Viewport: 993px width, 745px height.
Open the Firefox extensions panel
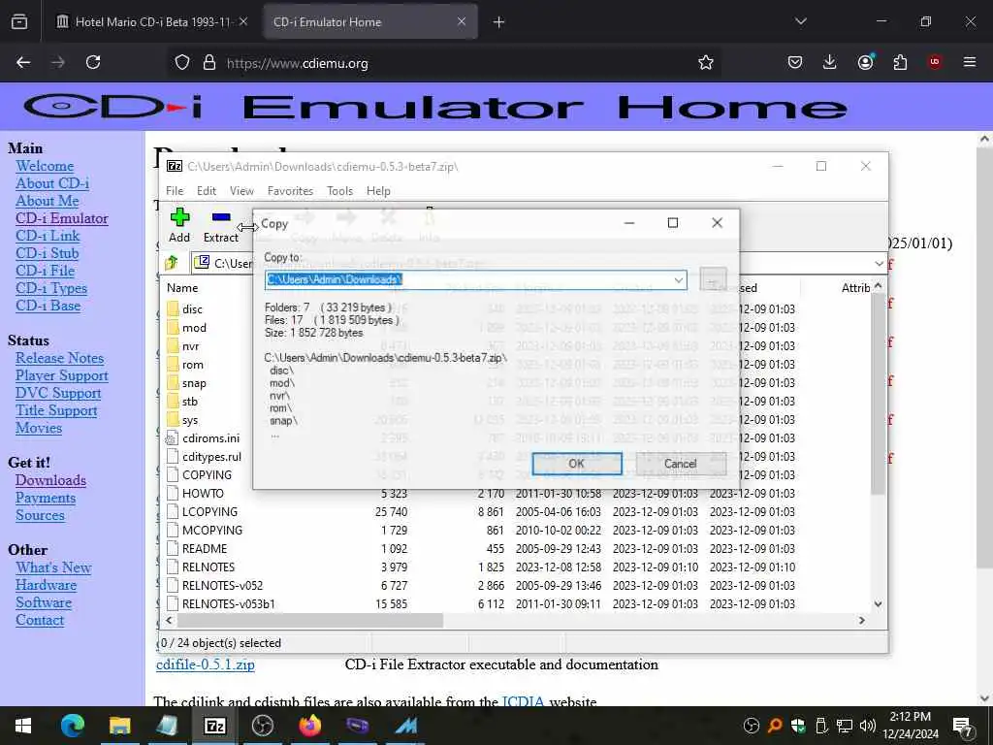pos(900,62)
